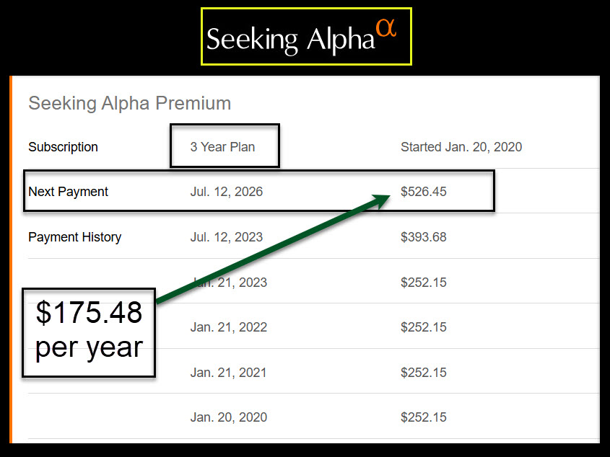Select the $252.15 amount for Jan. 21, 2022
The height and width of the screenshot is (457, 610).
(423, 327)
